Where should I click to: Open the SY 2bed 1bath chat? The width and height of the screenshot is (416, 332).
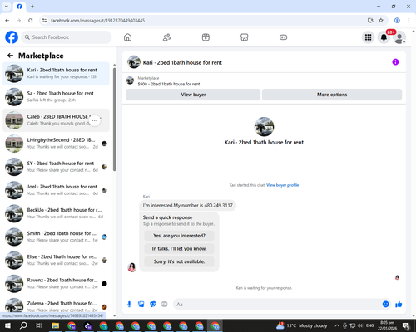(x=56, y=167)
